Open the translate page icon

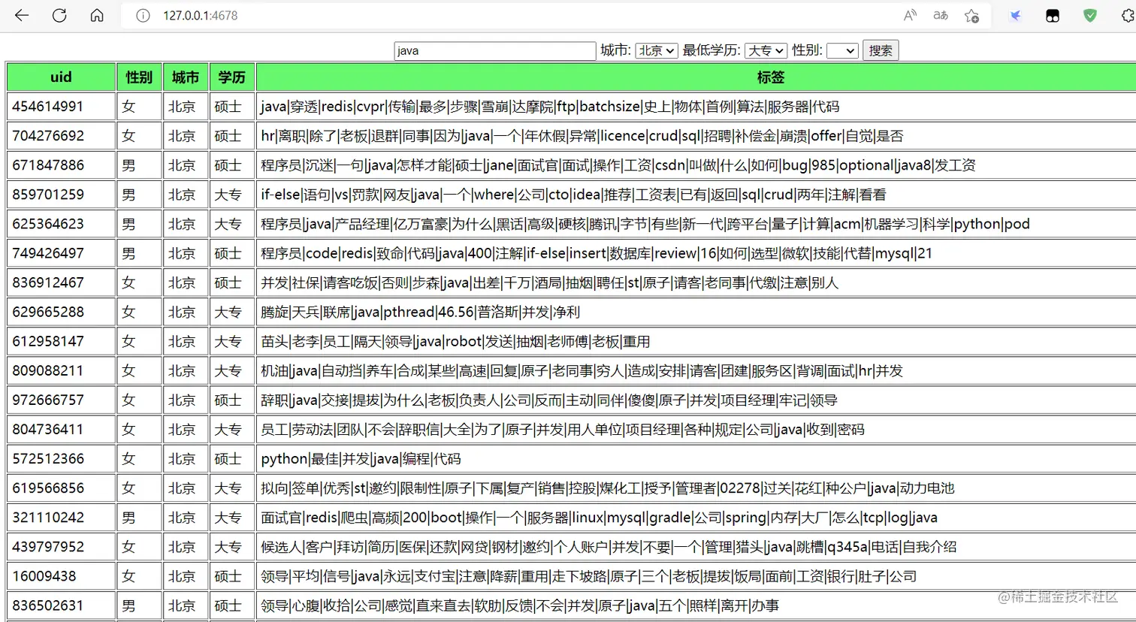coord(941,15)
